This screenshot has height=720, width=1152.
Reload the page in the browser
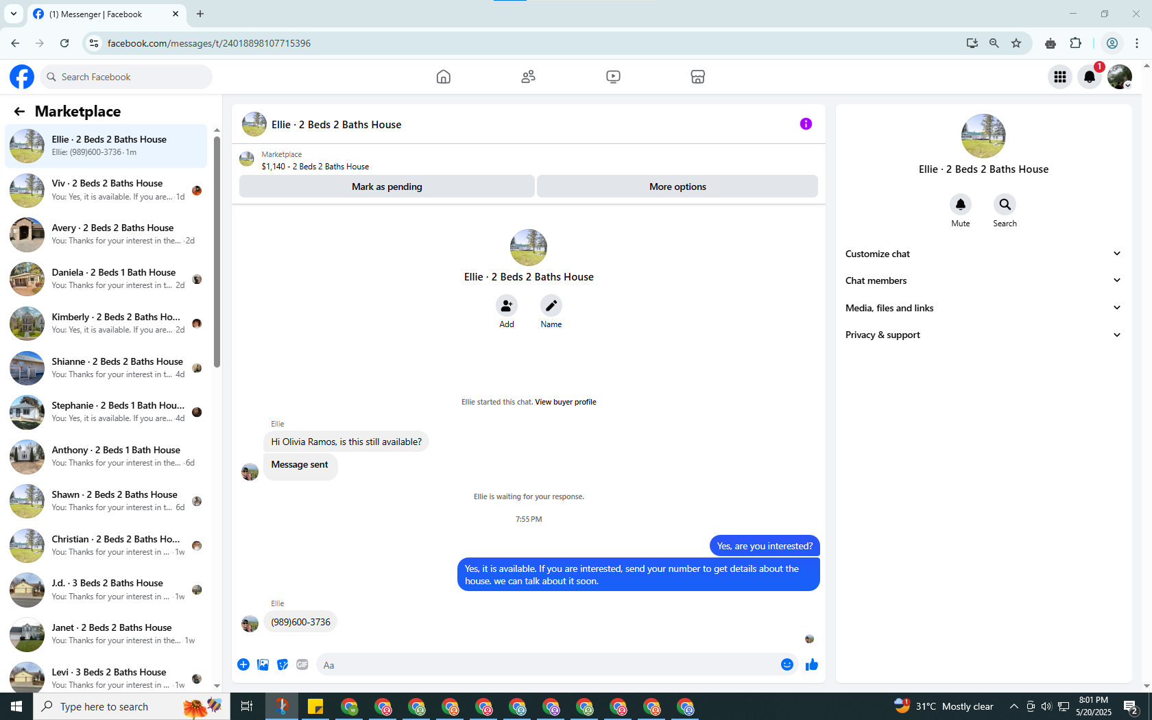pyautogui.click(x=64, y=43)
